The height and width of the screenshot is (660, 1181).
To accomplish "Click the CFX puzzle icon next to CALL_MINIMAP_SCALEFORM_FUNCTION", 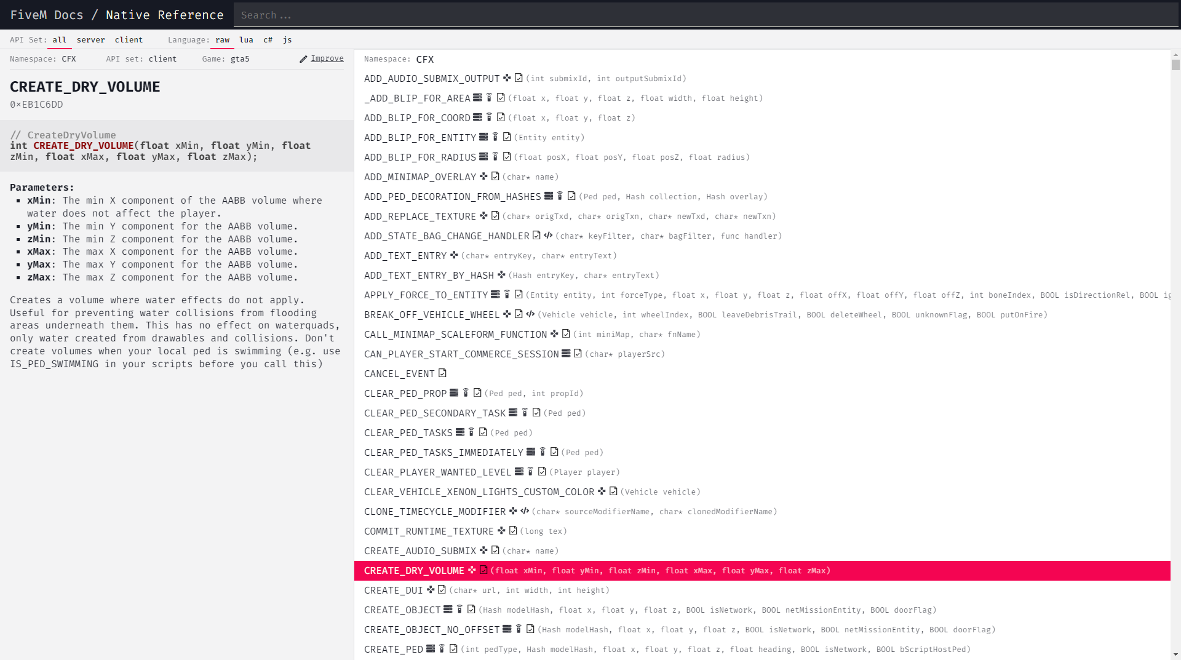I will tap(554, 334).
